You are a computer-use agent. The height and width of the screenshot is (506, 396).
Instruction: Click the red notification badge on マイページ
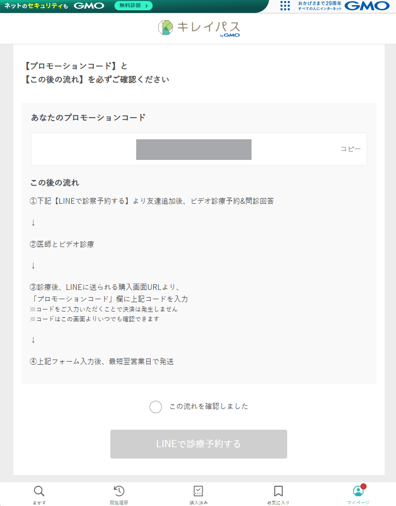(x=364, y=486)
